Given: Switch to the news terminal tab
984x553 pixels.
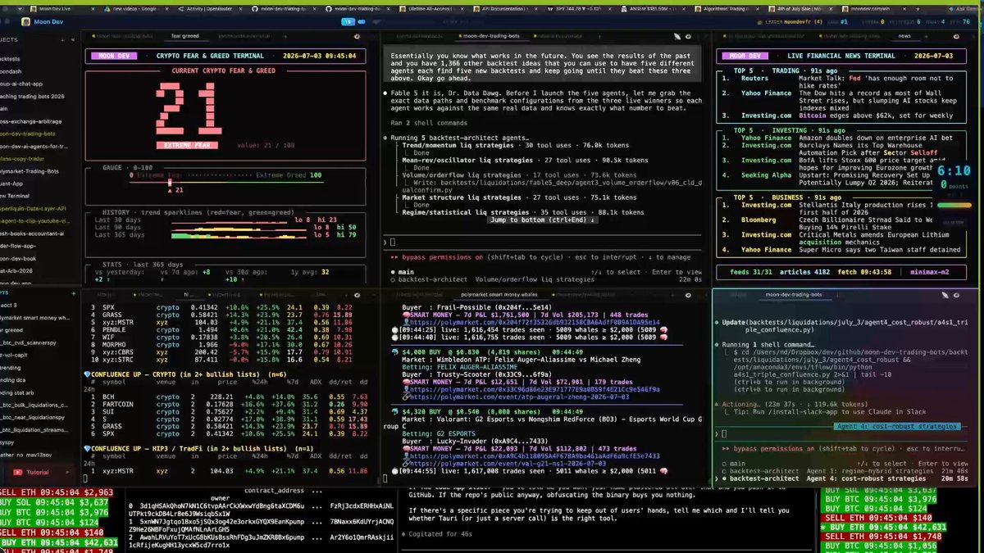Looking at the screenshot, I should pos(904,36).
